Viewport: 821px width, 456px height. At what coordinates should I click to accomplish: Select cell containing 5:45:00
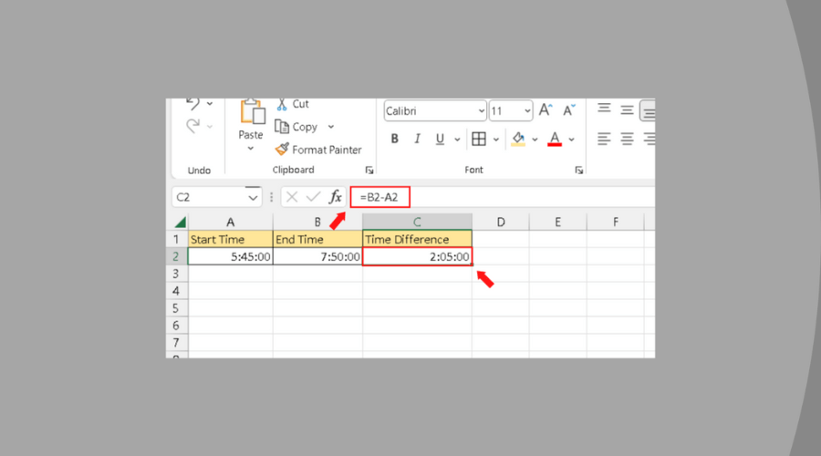coord(231,256)
